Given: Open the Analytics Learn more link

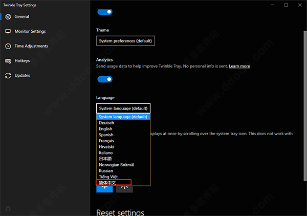Looking at the screenshot, I should click(239, 66).
